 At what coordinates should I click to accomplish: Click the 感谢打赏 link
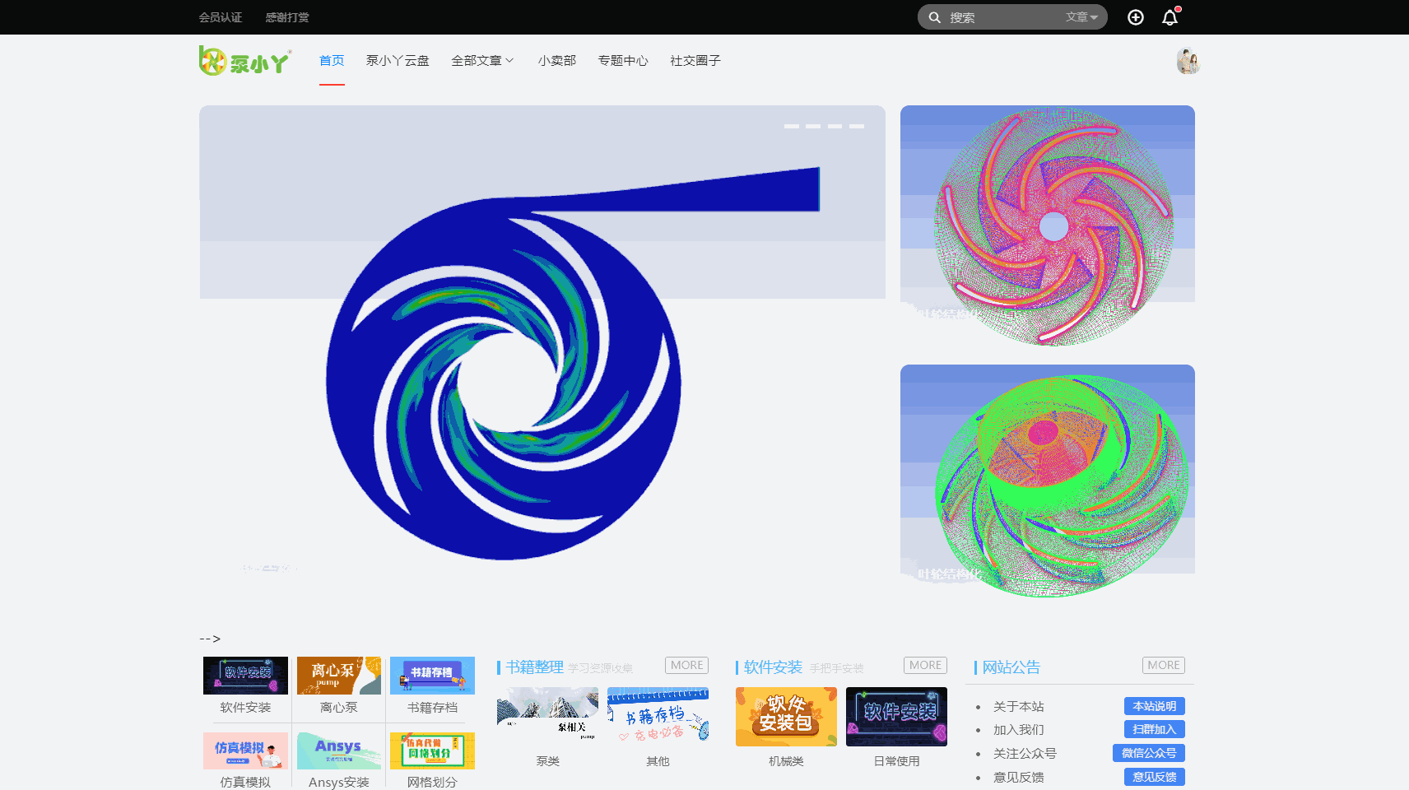(x=287, y=17)
